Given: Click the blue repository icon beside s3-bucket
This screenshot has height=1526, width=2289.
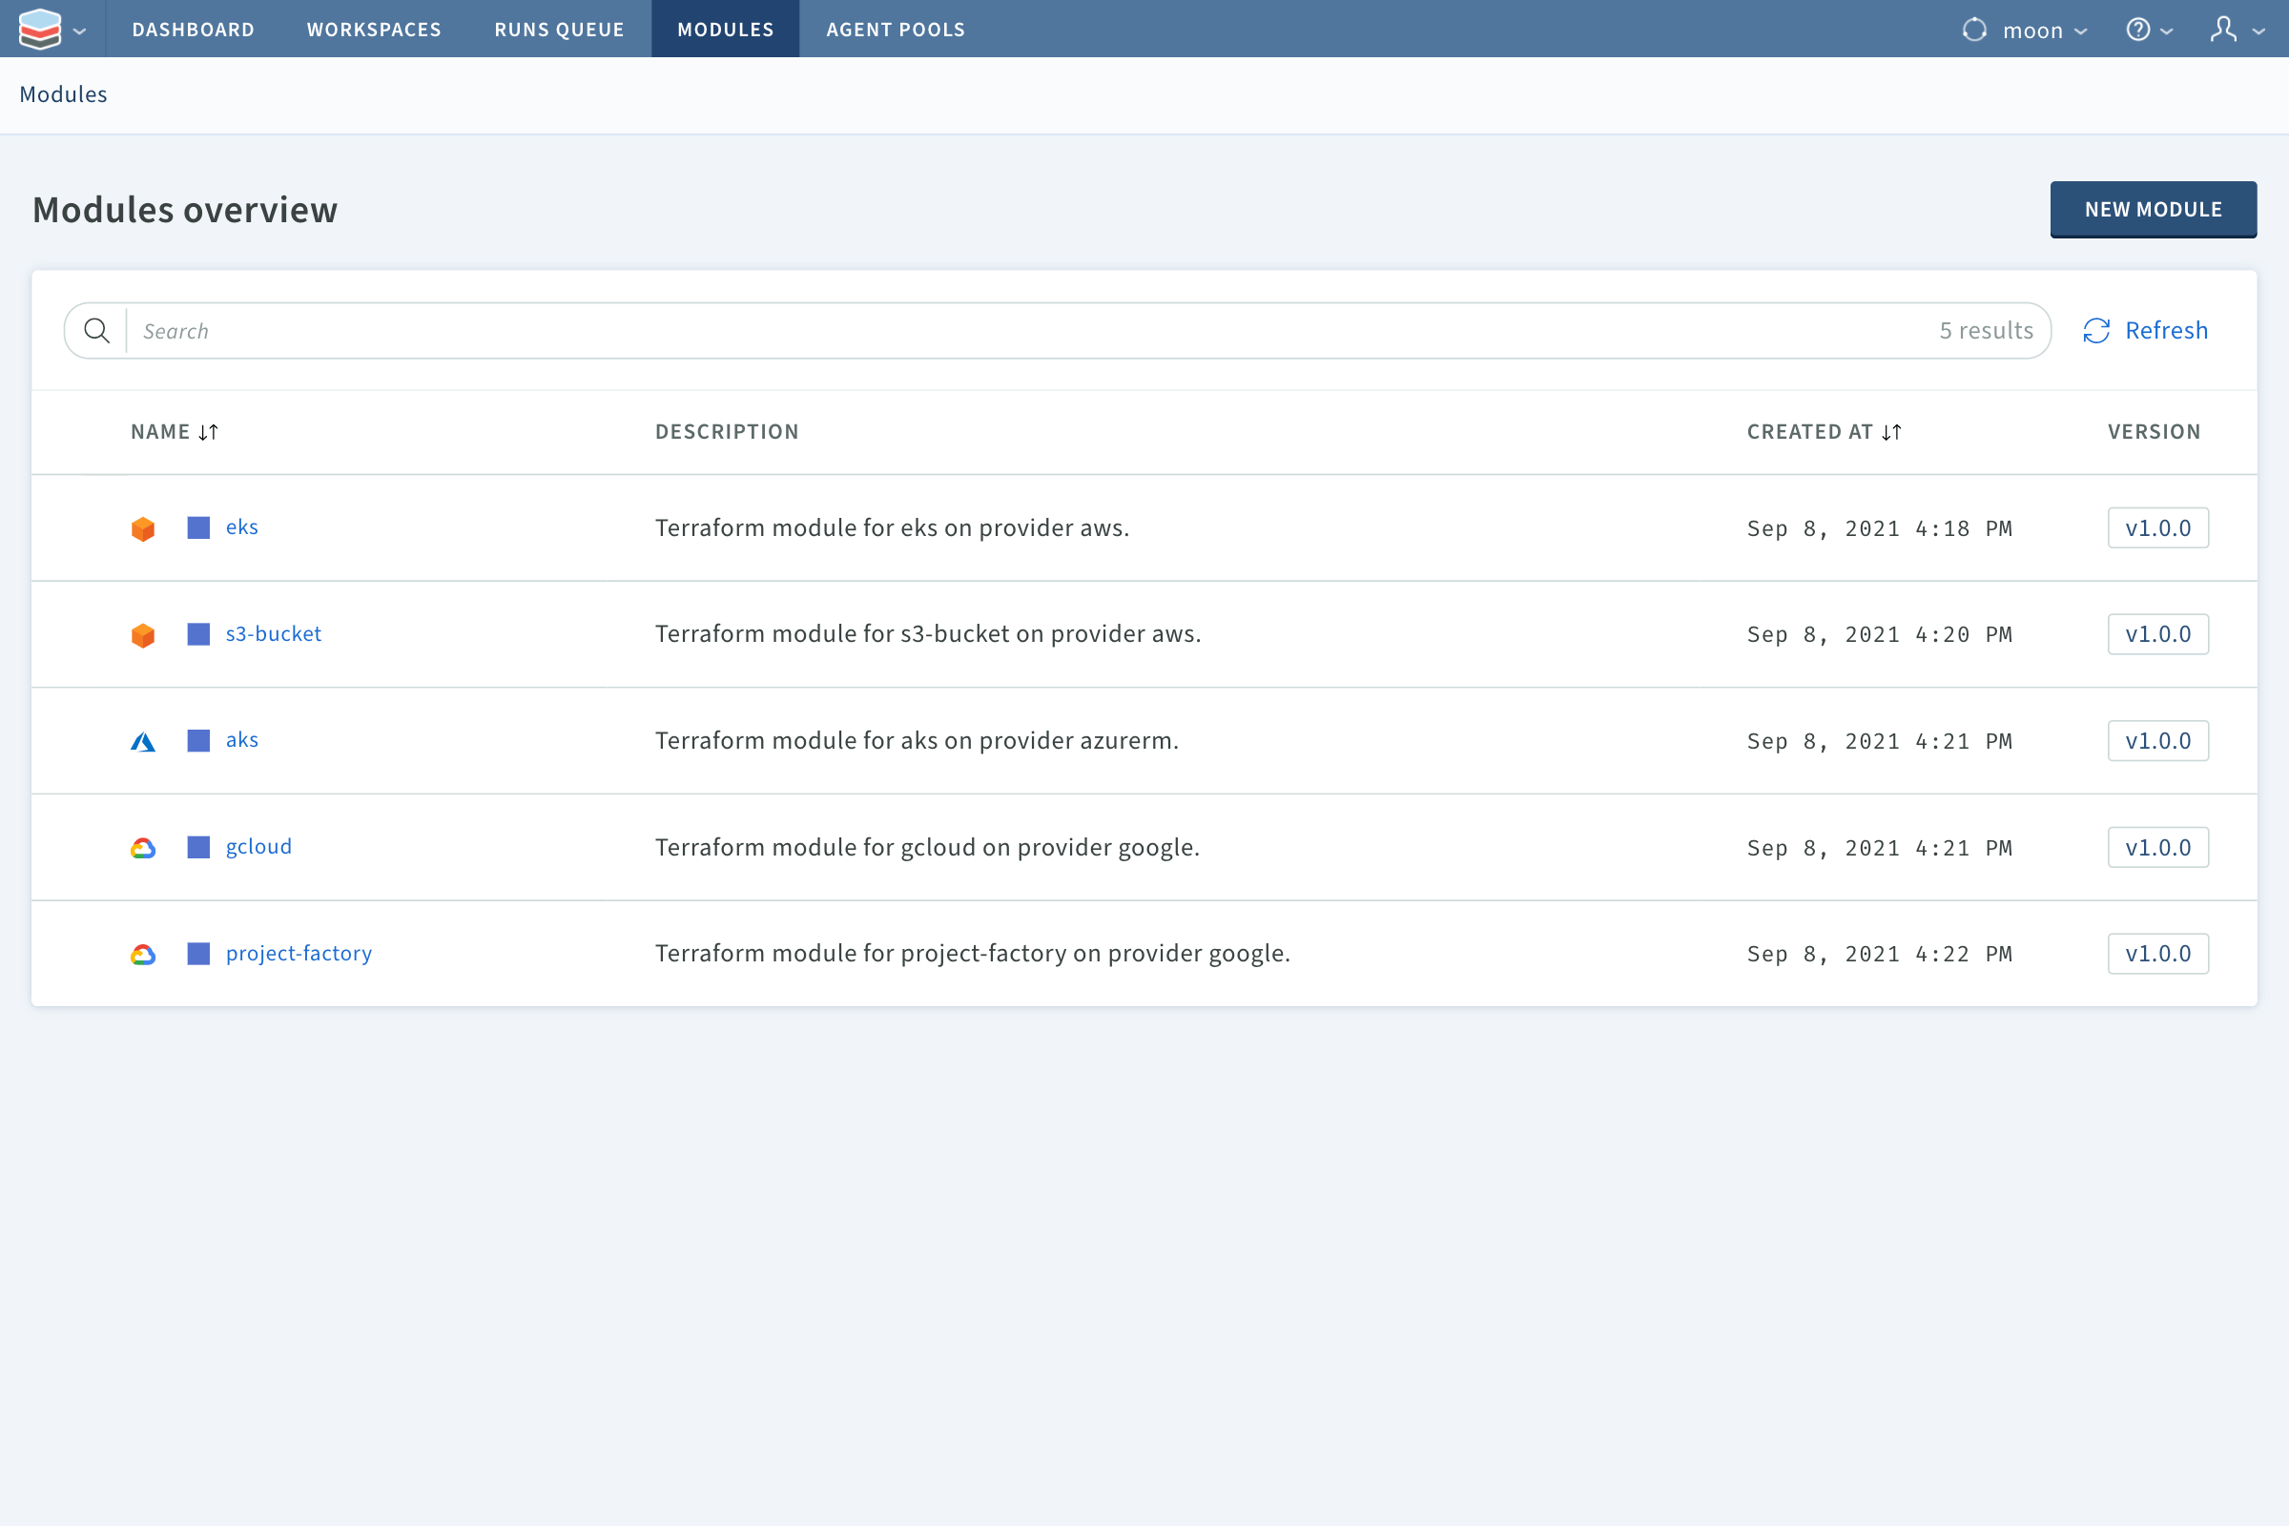Looking at the screenshot, I should tap(197, 633).
